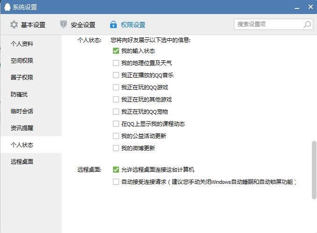The height and width of the screenshot is (233, 317).
Task: Open the 个人资料 sidebar section
Action: pos(22,44)
